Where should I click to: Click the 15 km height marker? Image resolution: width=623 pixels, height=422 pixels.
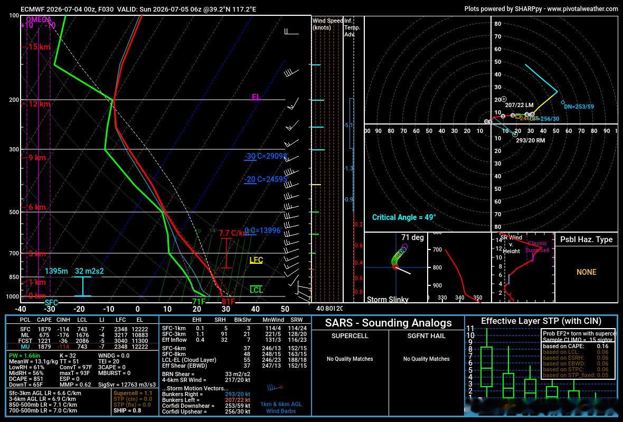[40, 47]
